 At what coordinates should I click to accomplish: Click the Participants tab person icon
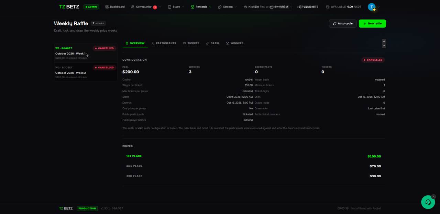153,43
